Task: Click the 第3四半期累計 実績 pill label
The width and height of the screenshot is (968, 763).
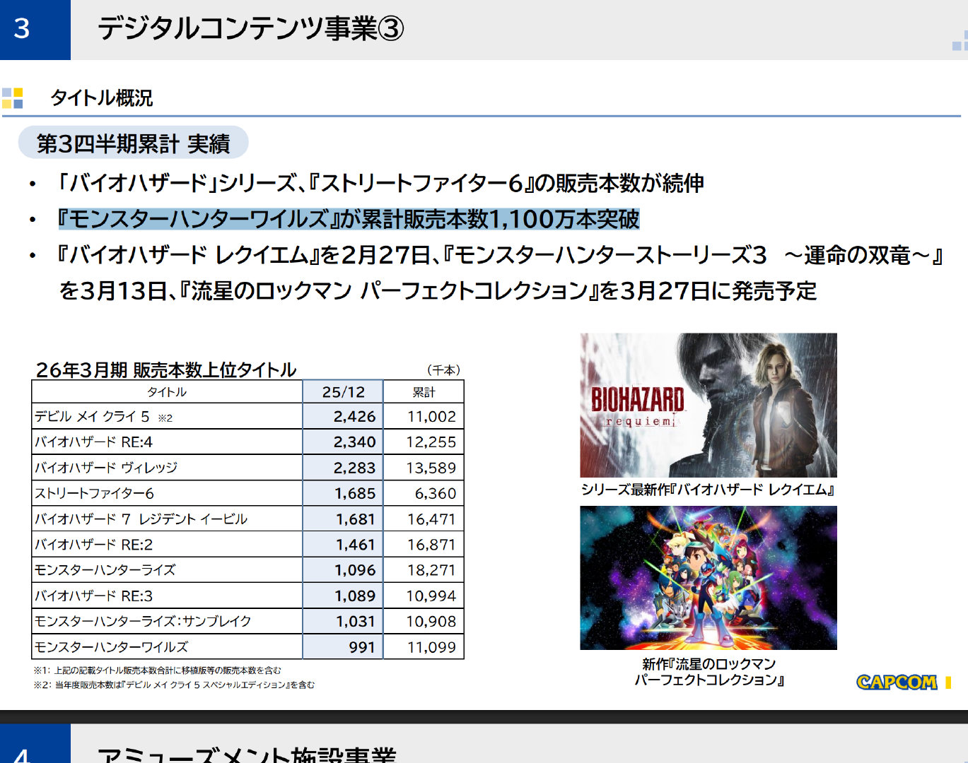Action: pos(133,143)
